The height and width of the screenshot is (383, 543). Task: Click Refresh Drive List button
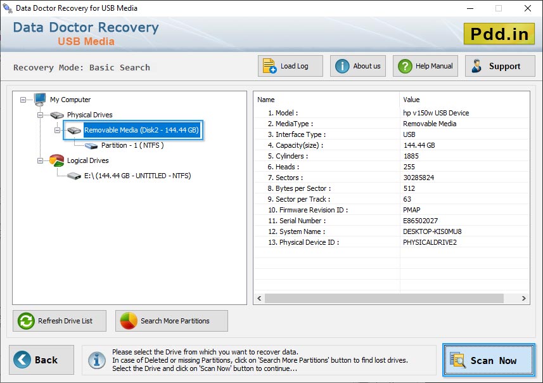coord(60,321)
